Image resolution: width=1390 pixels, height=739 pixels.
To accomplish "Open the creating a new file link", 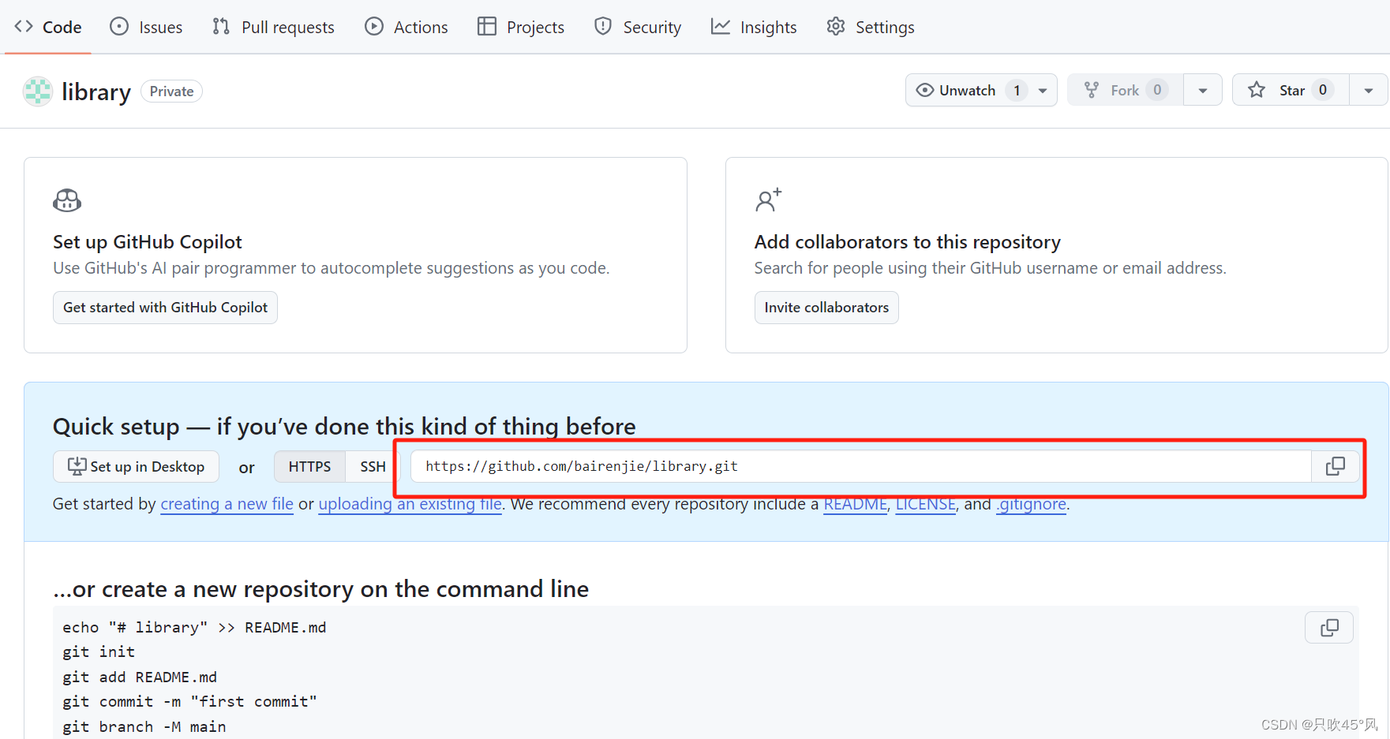I will coord(227,504).
